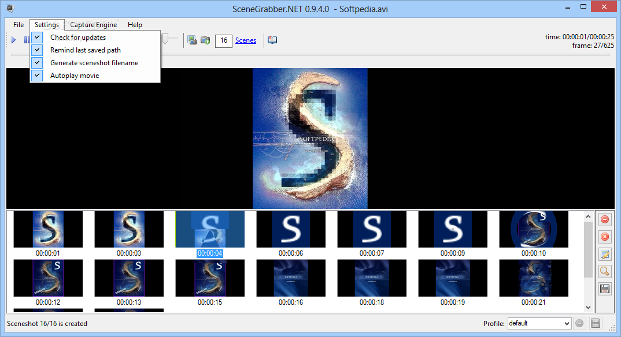Click the auto-capture scenes camera icon
The image size is (621, 337).
coord(205,40)
